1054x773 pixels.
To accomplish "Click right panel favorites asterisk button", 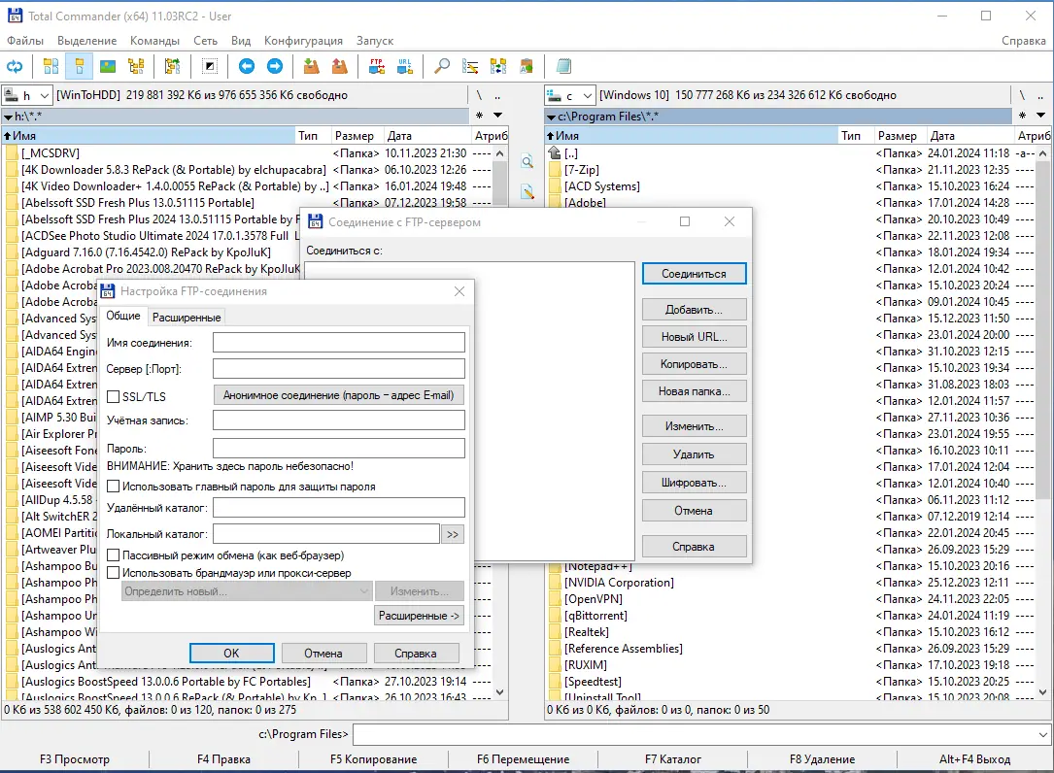I will [x=1022, y=116].
